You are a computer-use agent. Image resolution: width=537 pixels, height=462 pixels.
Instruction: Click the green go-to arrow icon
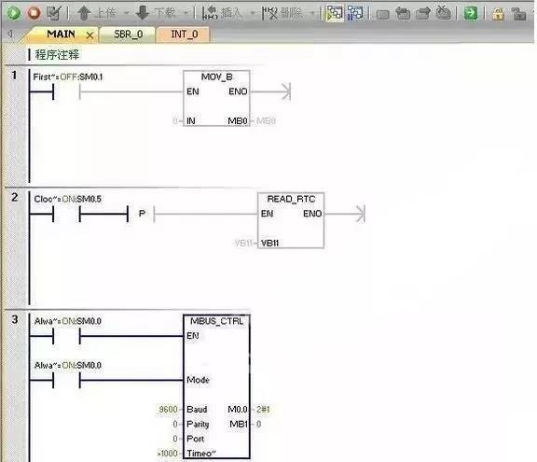pos(471,13)
